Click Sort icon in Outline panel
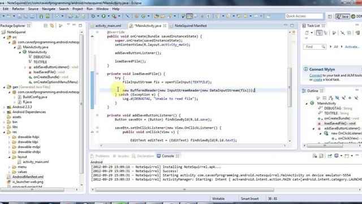The width and height of the screenshot is (362, 204). click(330, 98)
